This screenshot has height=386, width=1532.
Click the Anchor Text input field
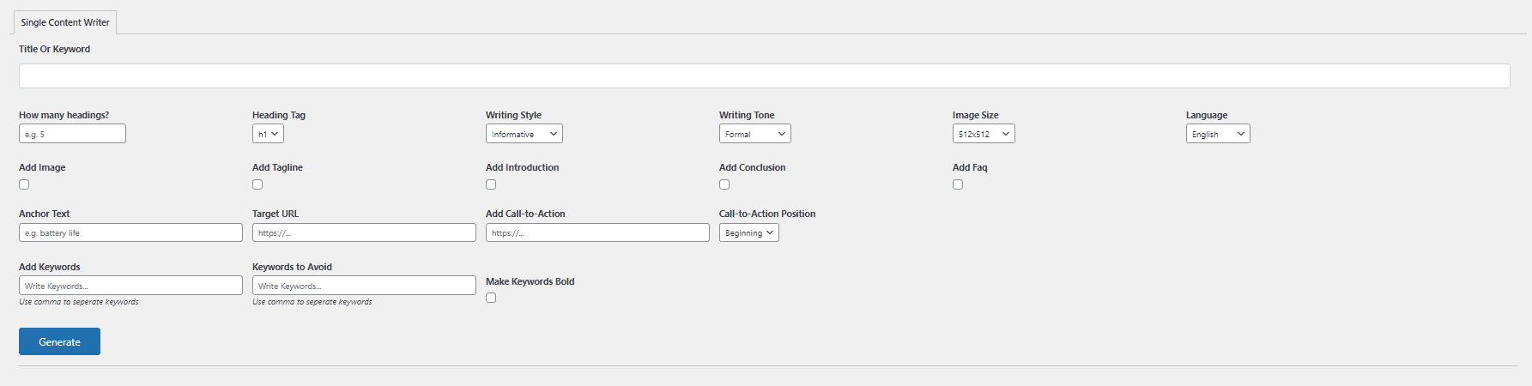click(x=130, y=232)
